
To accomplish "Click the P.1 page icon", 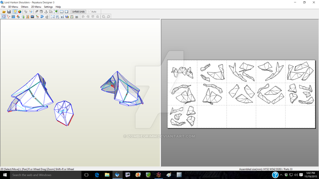I will click(62, 17).
